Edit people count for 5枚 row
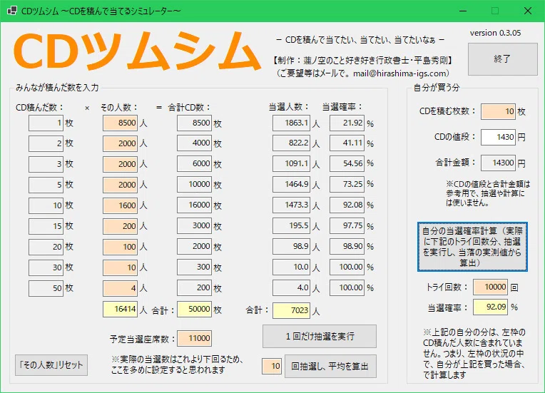The width and height of the screenshot is (545, 393). [120, 185]
